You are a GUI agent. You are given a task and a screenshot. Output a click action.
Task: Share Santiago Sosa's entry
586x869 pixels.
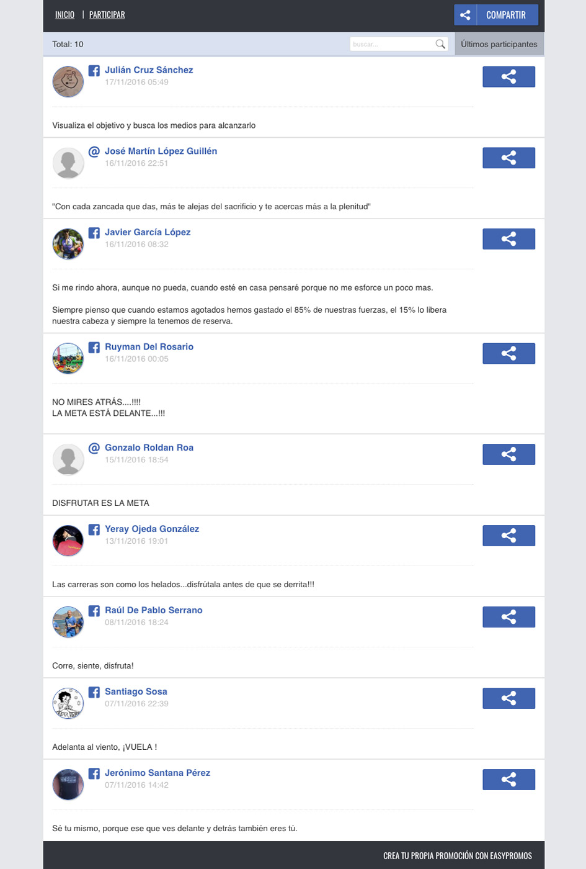(508, 698)
